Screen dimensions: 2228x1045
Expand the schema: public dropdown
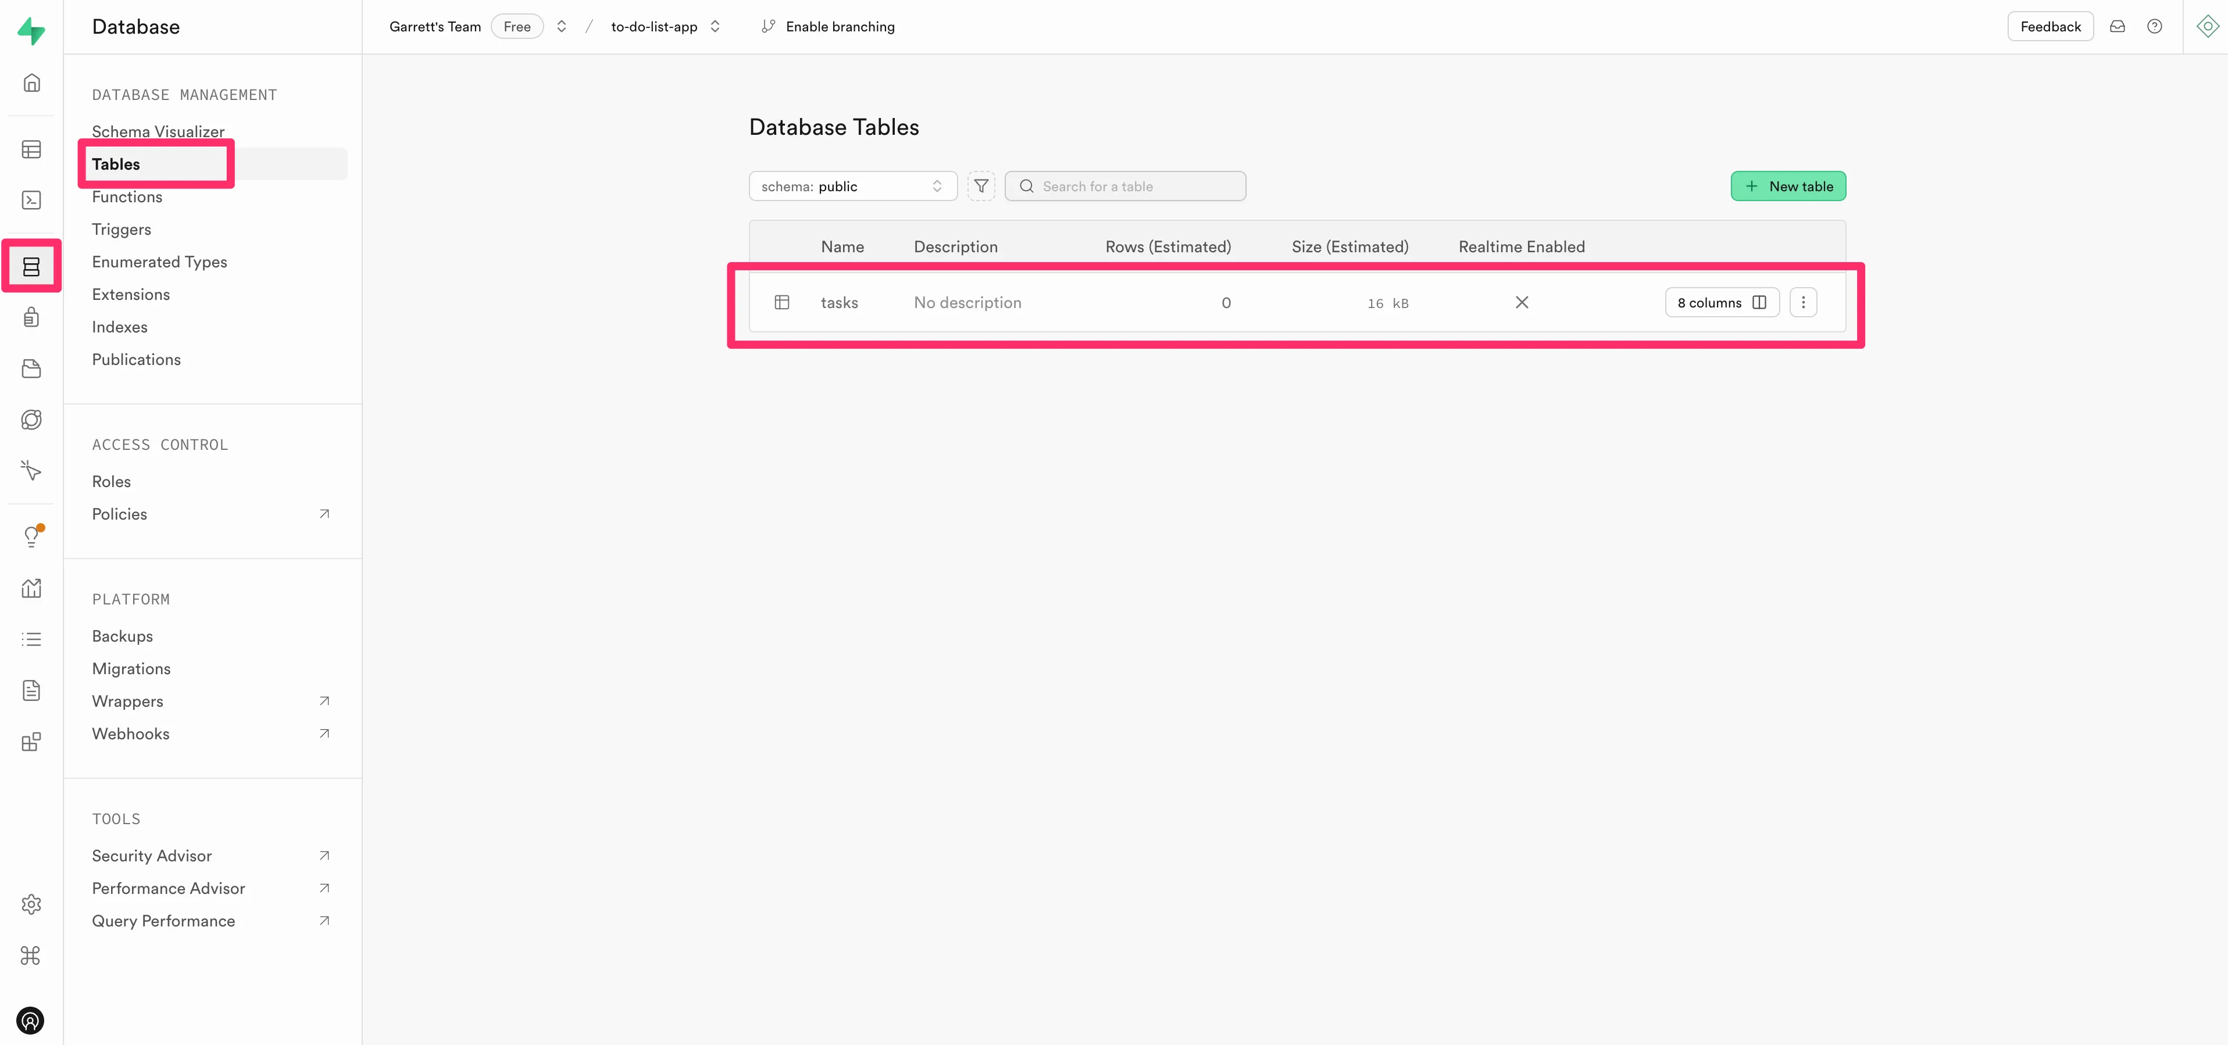click(852, 186)
